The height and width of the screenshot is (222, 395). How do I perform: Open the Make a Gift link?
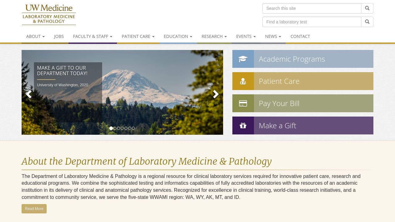pos(277,125)
